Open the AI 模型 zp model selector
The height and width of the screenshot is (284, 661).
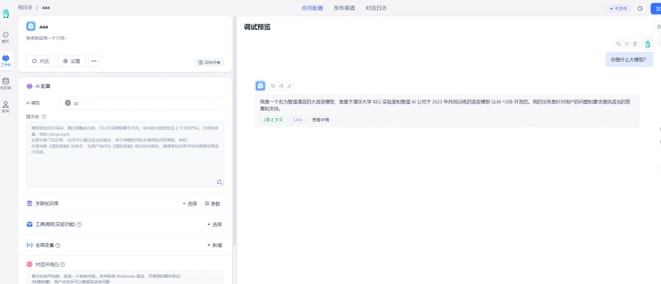(141, 103)
